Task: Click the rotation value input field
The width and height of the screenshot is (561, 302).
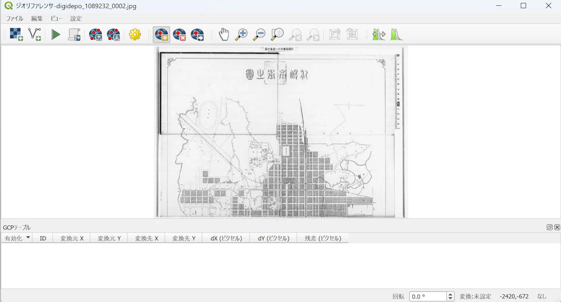Action: click(x=428, y=296)
